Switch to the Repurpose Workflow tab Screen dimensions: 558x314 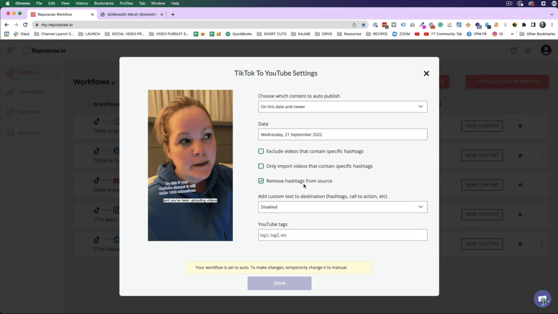click(x=62, y=15)
